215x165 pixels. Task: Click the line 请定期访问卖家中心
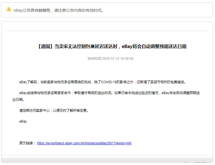54,111
